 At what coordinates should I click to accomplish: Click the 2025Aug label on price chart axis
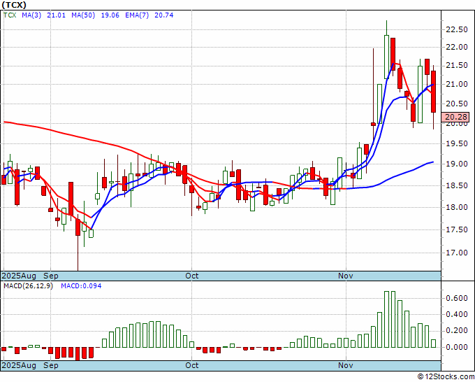(19, 276)
